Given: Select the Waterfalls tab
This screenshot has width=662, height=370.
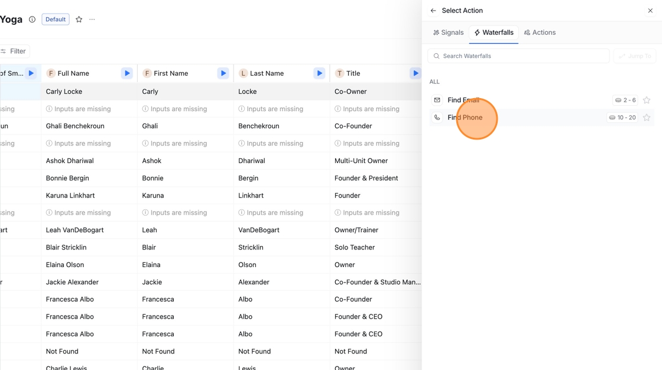Looking at the screenshot, I should point(494,33).
